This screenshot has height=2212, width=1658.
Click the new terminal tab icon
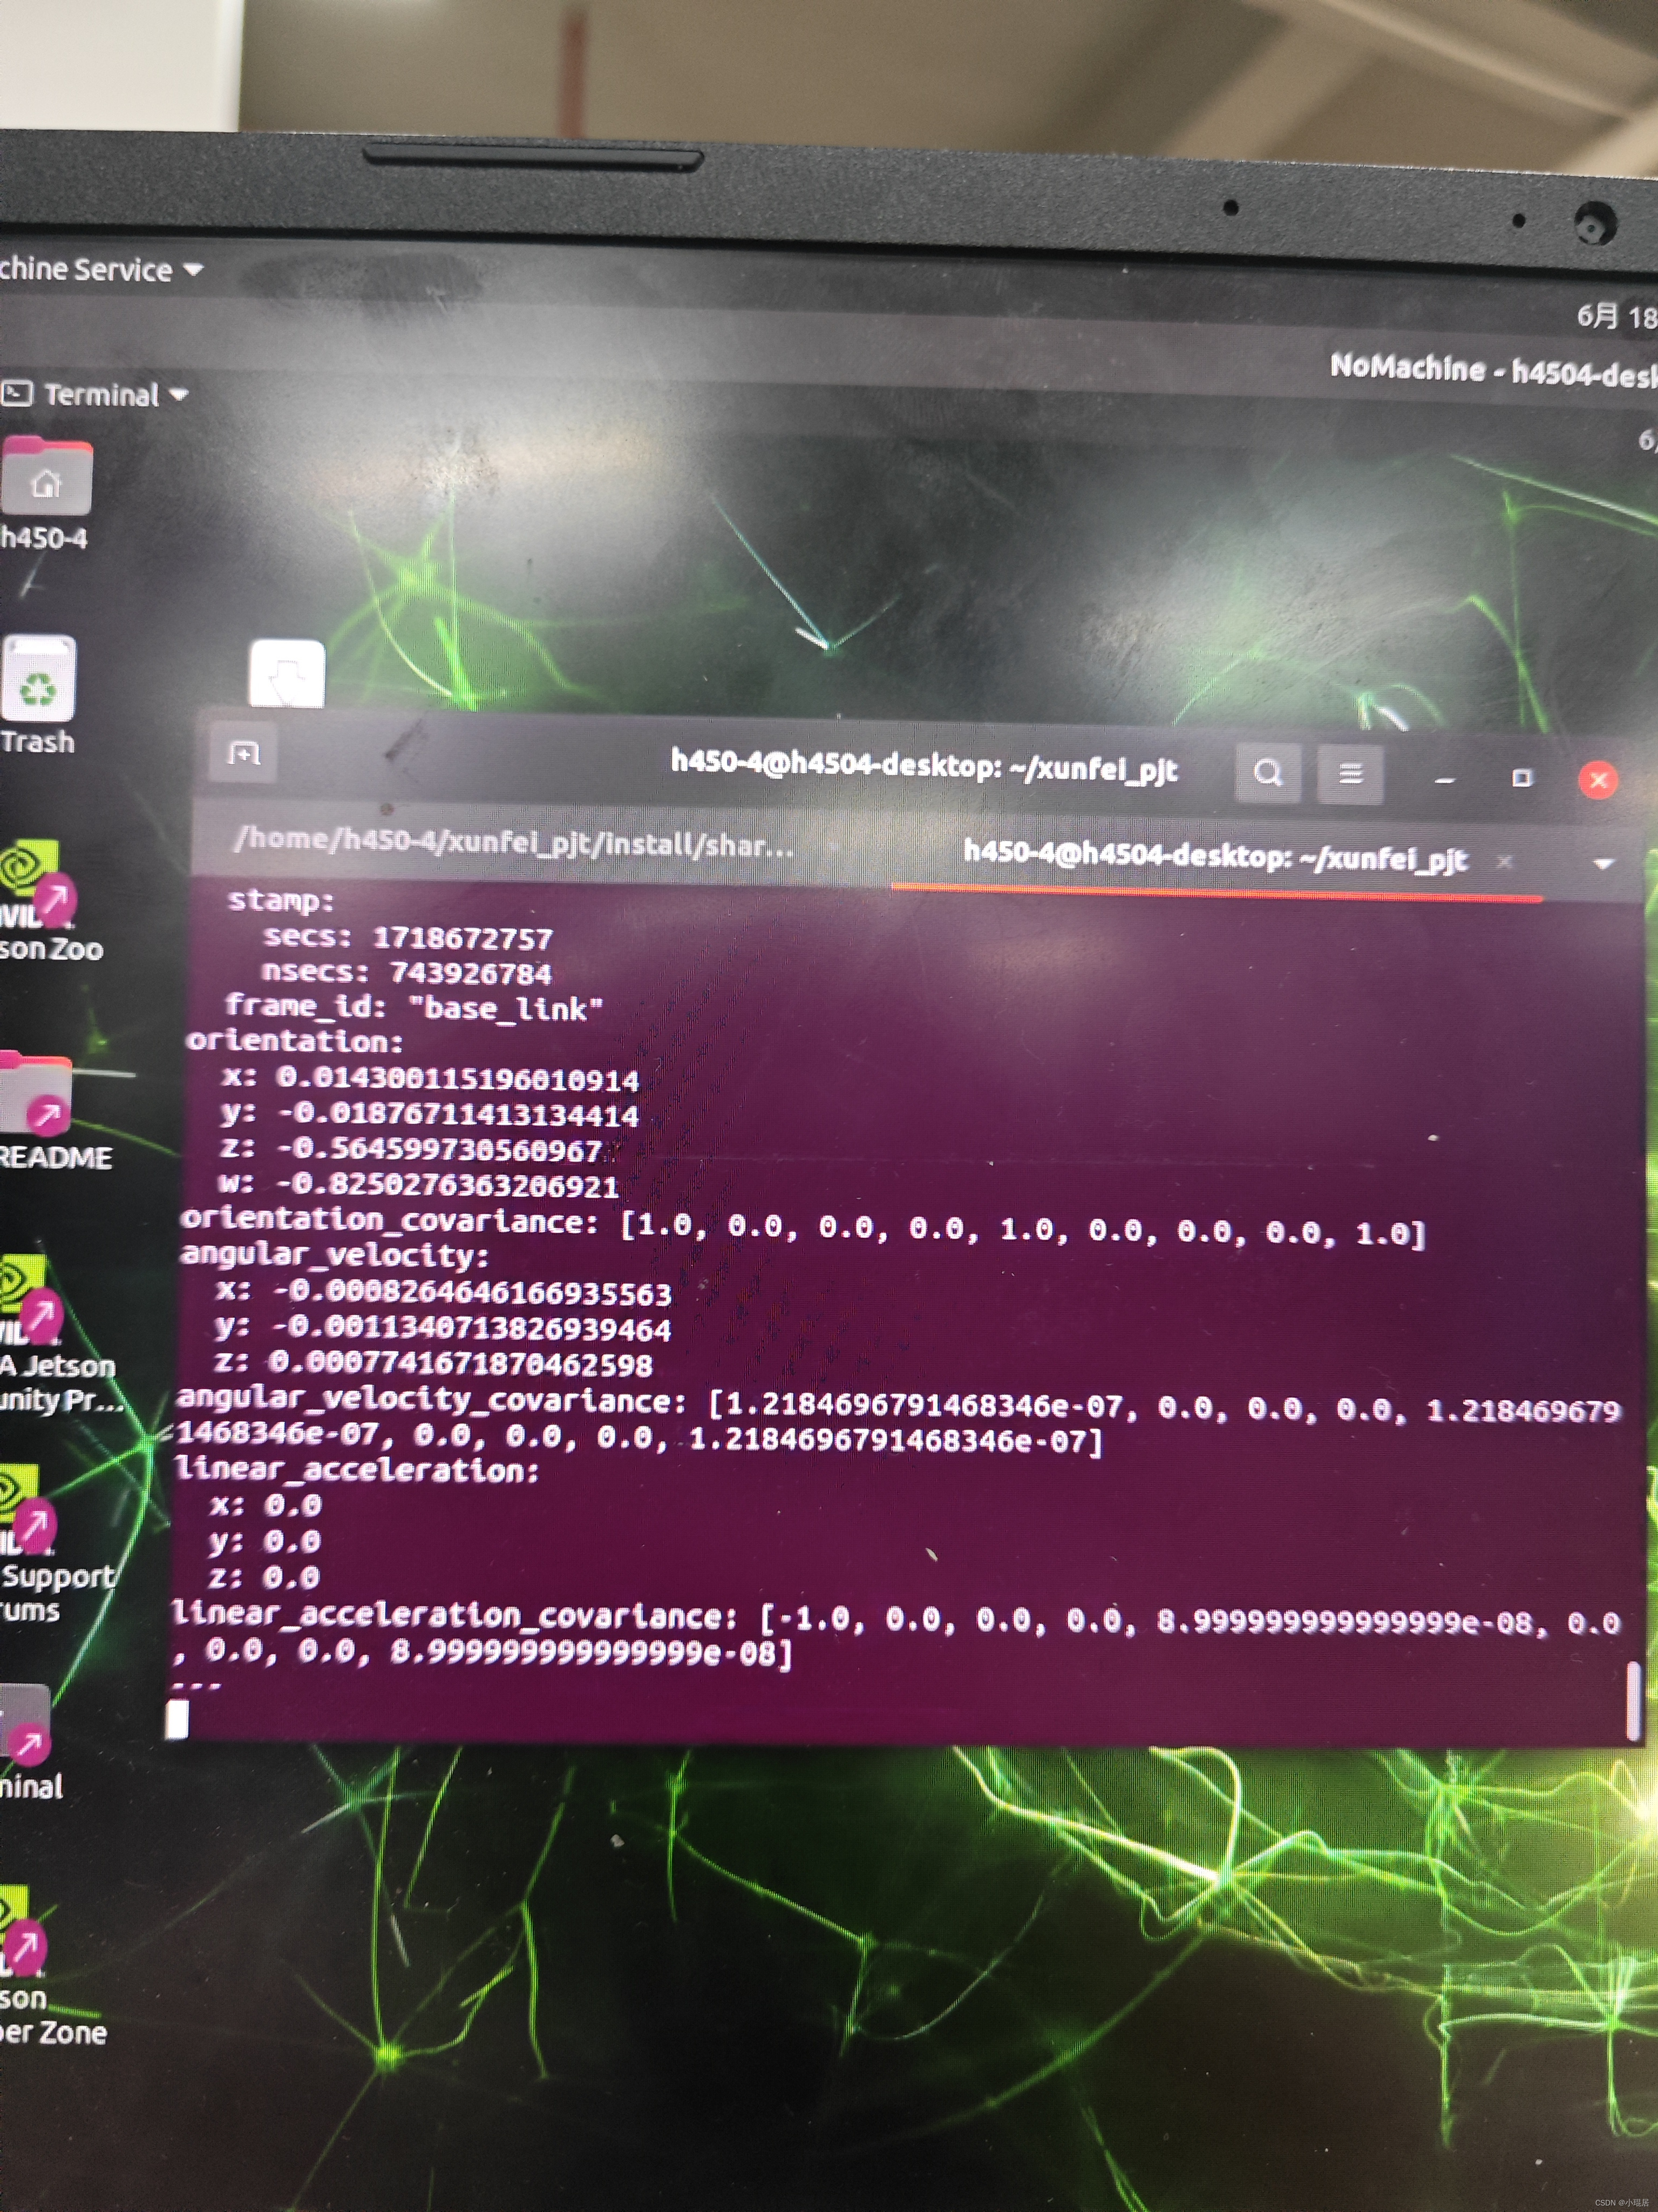coord(243,753)
